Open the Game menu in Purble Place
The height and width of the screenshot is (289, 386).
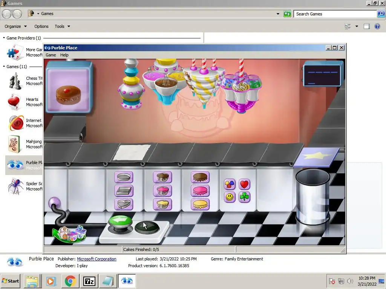click(51, 55)
